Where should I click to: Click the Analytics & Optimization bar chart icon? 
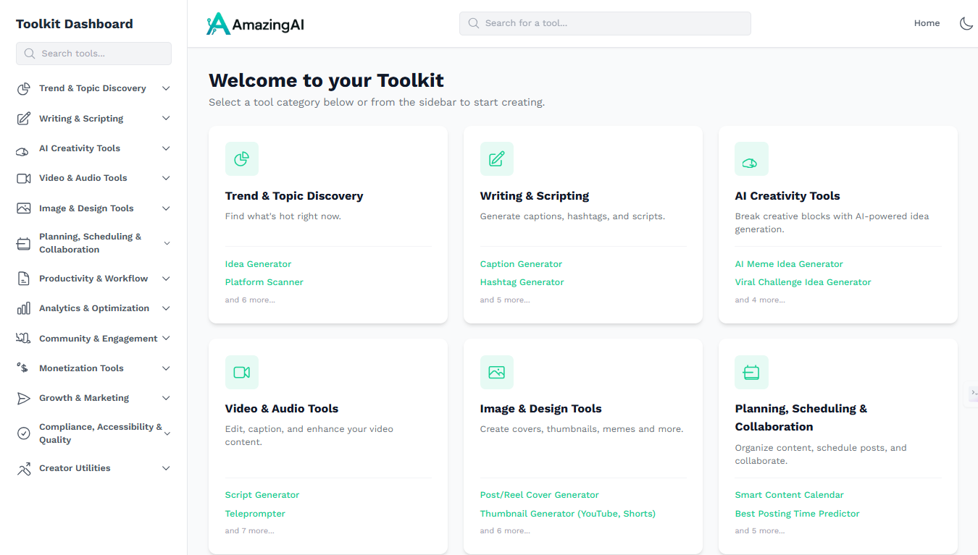24,308
